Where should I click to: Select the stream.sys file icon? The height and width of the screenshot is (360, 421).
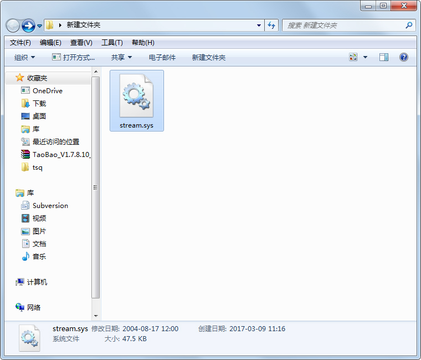[x=137, y=100]
